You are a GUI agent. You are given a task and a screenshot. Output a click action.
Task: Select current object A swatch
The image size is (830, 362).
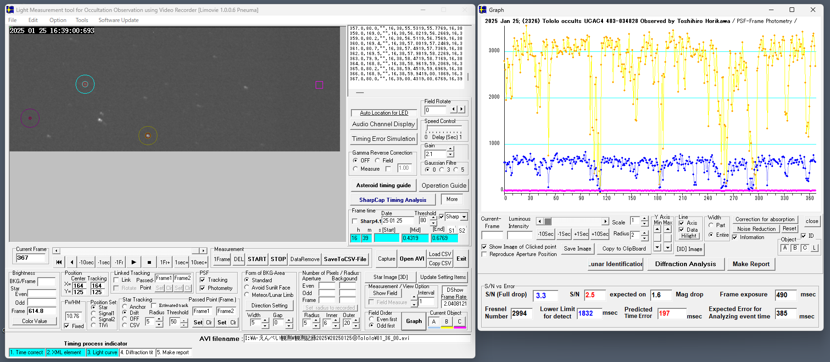pos(434,322)
